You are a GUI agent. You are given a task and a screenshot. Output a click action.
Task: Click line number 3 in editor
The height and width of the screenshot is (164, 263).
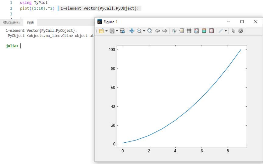tap(11, 14)
